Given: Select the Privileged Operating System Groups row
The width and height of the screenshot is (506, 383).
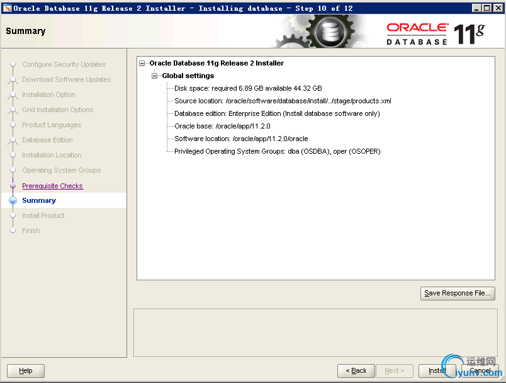Looking at the screenshot, I should 277,151.
